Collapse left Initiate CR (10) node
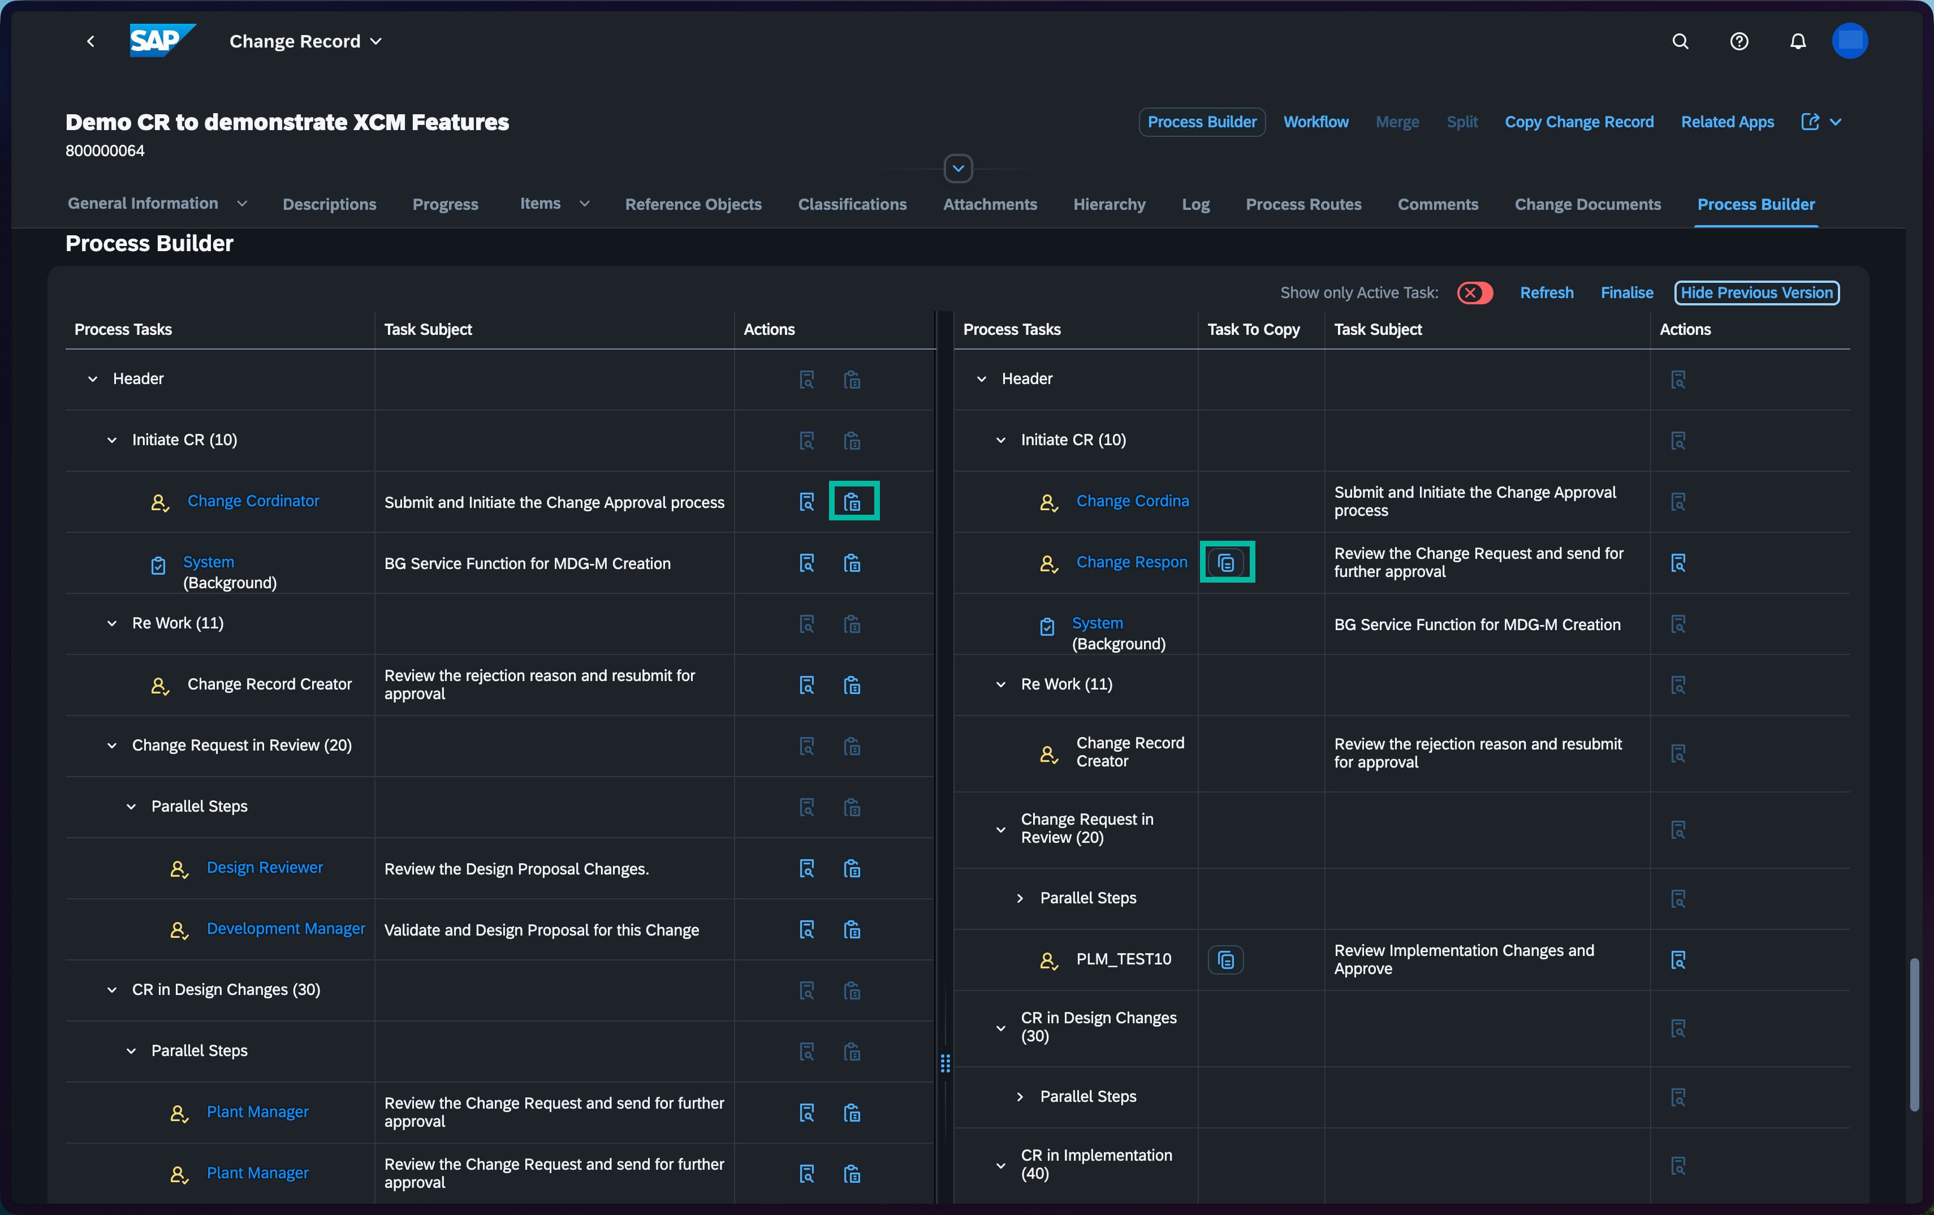Screen dimensions: 1934x1215 pyautogui.click(x=113, y=440)
